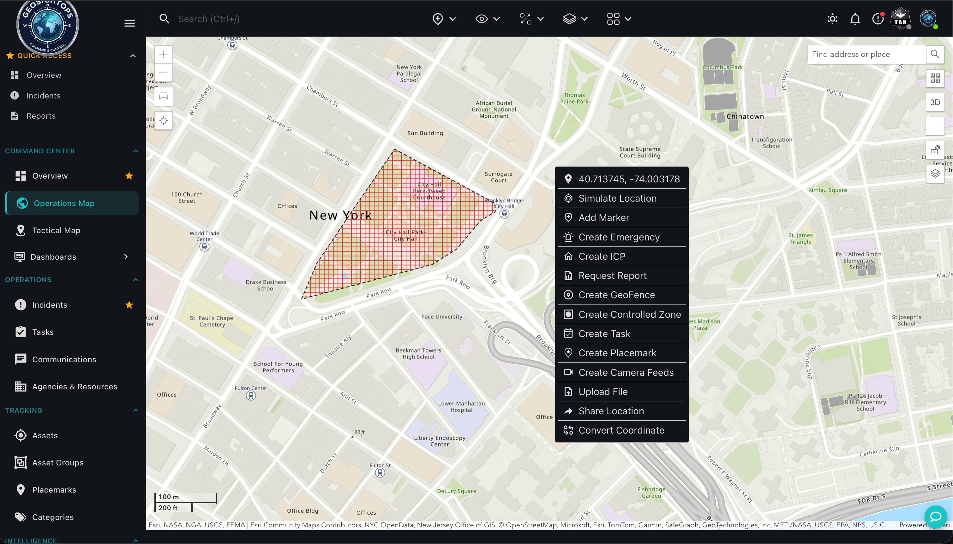Select Create GeoFence menu entry

(x=622, y=295)
